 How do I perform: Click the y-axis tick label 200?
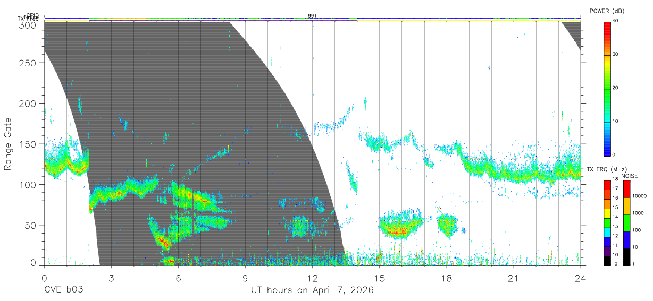click(x=29, y=104)
